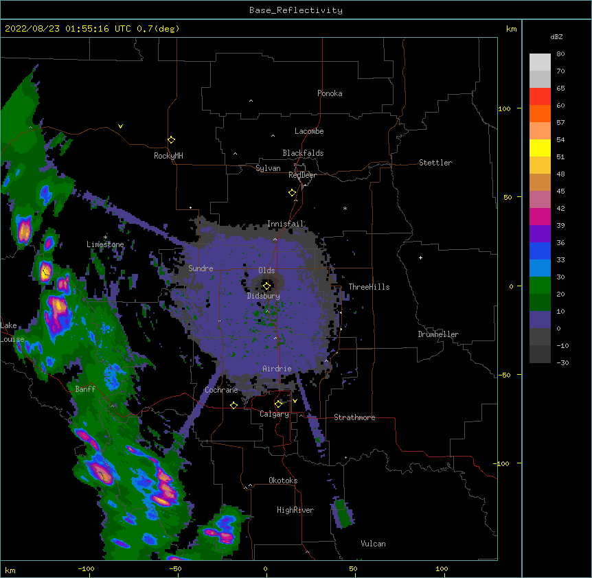Click the white plus marker north of Drumheller
592x578 pixels.
pyautogui.click(x=420, y=257)
